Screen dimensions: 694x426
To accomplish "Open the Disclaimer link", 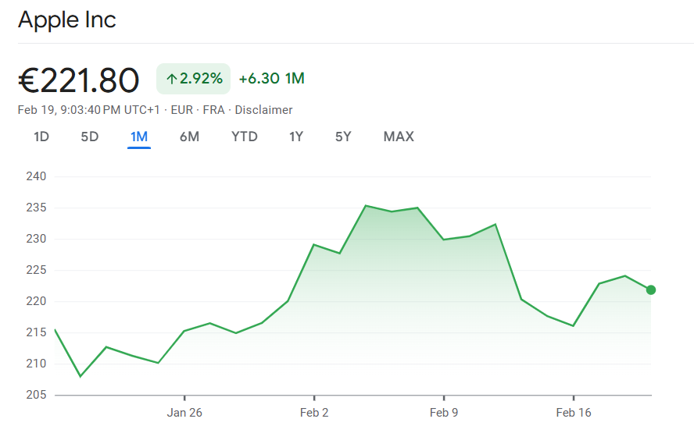I will [x=264, y=110].
